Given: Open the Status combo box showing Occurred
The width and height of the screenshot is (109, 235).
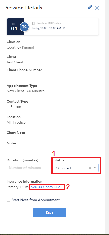Looking at the screenshot, I should pyautogui.click(x=76, y=168).
